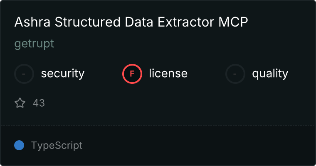Click the "license" label

(168, 74)
